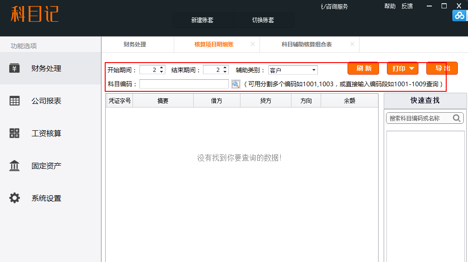The width and height of the screenshot is (468, 262).
Task: Switch to the 财务处理 tab
Action: point(135,45)
